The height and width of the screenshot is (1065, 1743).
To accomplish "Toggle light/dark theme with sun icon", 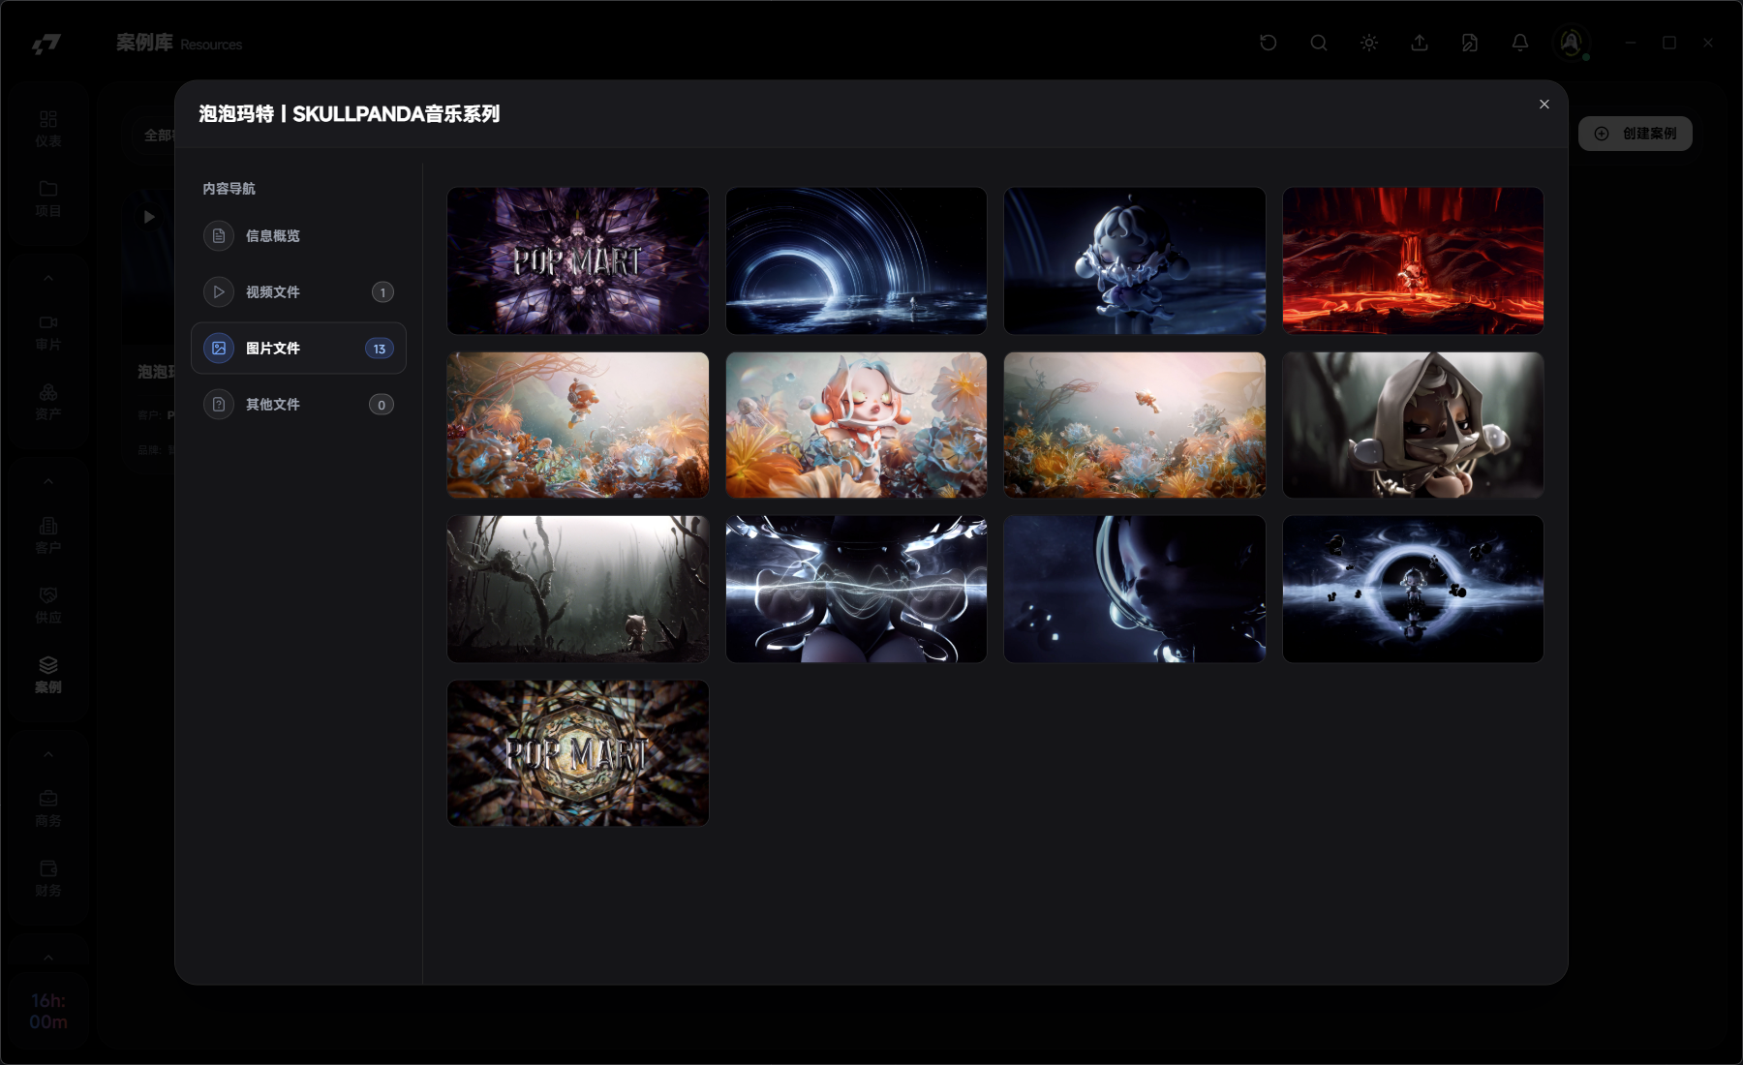I will [x=1368, y=43].
